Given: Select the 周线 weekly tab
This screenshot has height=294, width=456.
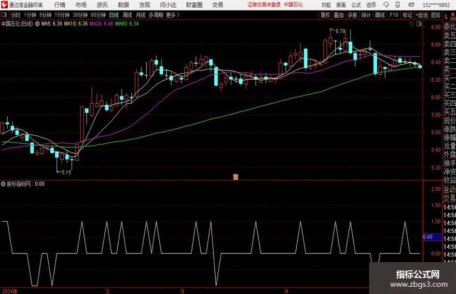Looking at the screenshot, I should pos(127,15).
